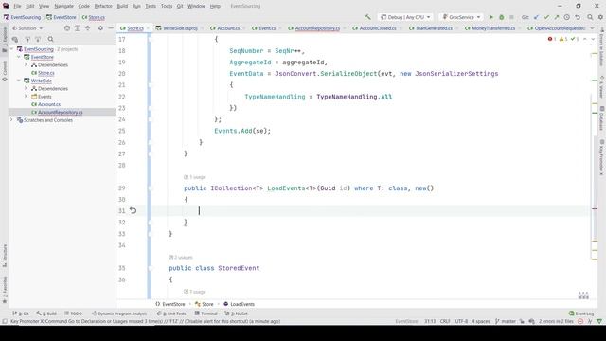
Task: Click CRLF line separator in status bar
Action: (x=445, y=321)
